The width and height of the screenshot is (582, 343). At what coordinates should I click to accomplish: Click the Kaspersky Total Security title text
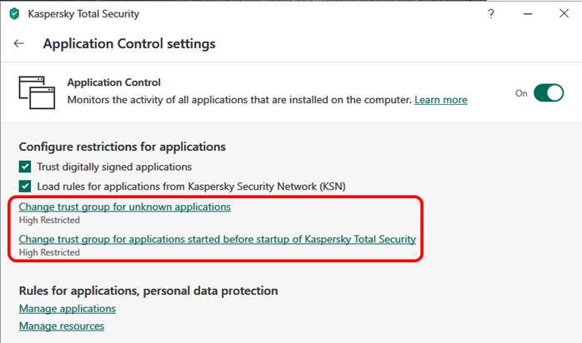83,14
